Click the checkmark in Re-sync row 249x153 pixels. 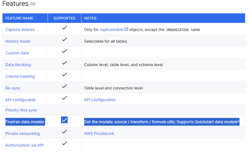click(64, 86)
